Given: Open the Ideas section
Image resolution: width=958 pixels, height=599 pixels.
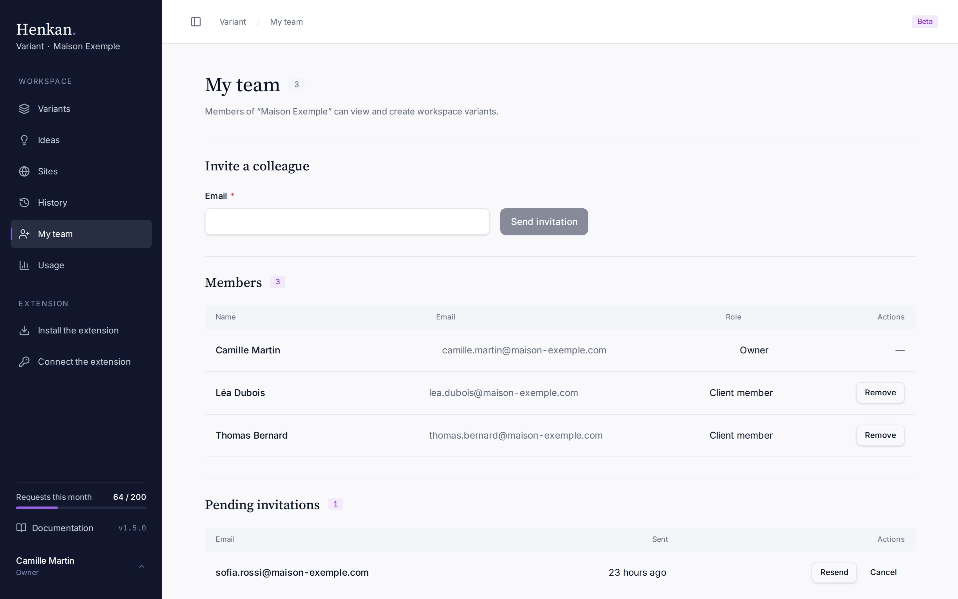Looking at the screenshot, I should click(81, 140).
